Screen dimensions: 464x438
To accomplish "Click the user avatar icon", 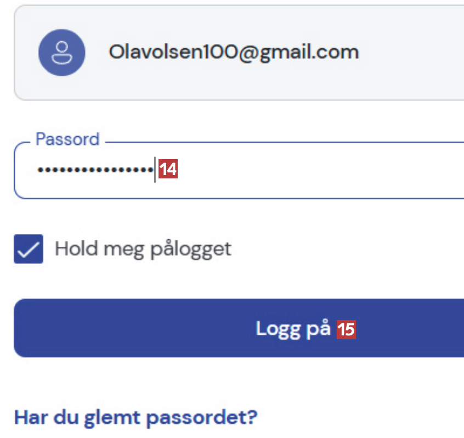I will (x=61, y=53).
